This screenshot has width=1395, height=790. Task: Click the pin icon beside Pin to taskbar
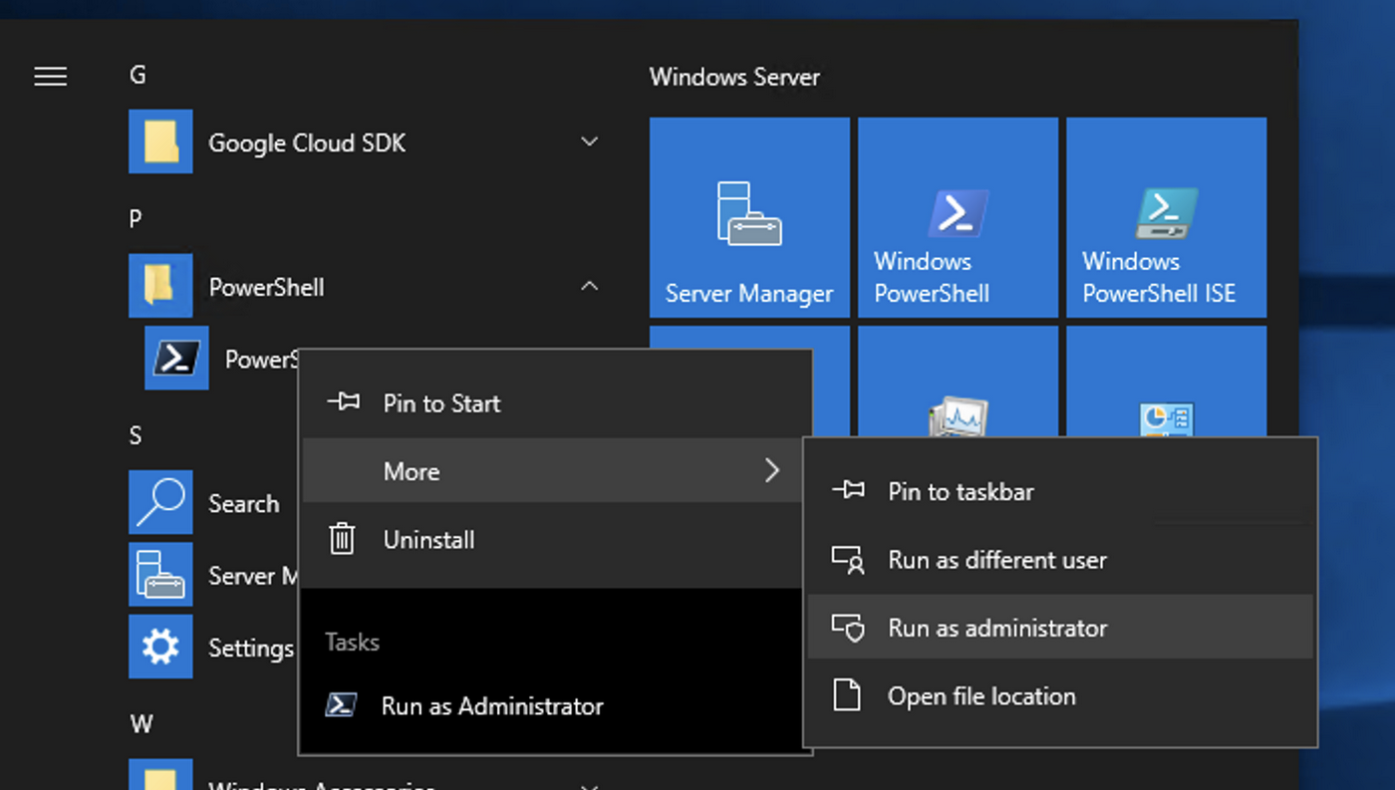[x=848, y=490]
